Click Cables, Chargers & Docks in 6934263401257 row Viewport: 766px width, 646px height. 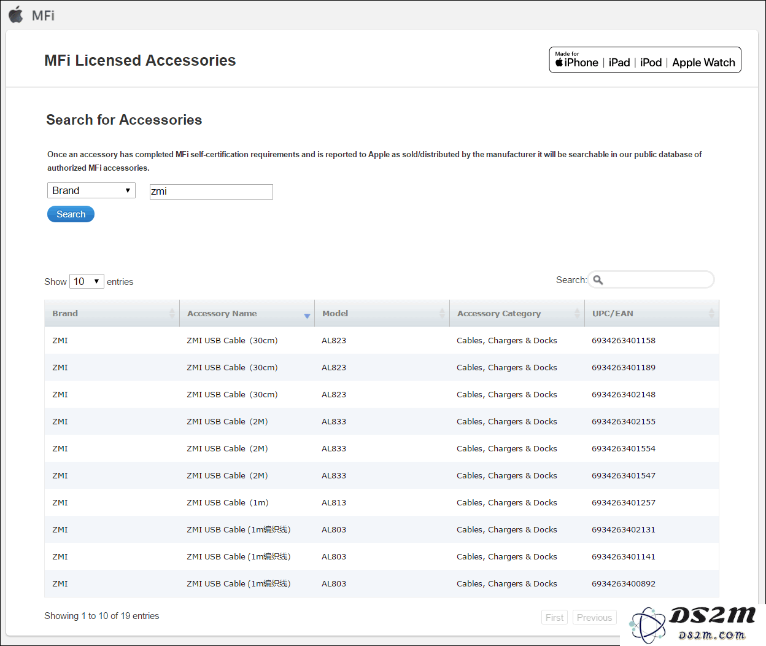tap(507, 502)
